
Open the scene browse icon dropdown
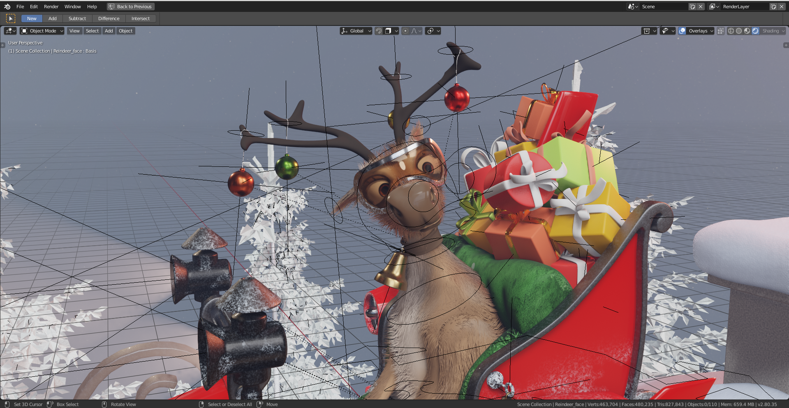(633, 7)
